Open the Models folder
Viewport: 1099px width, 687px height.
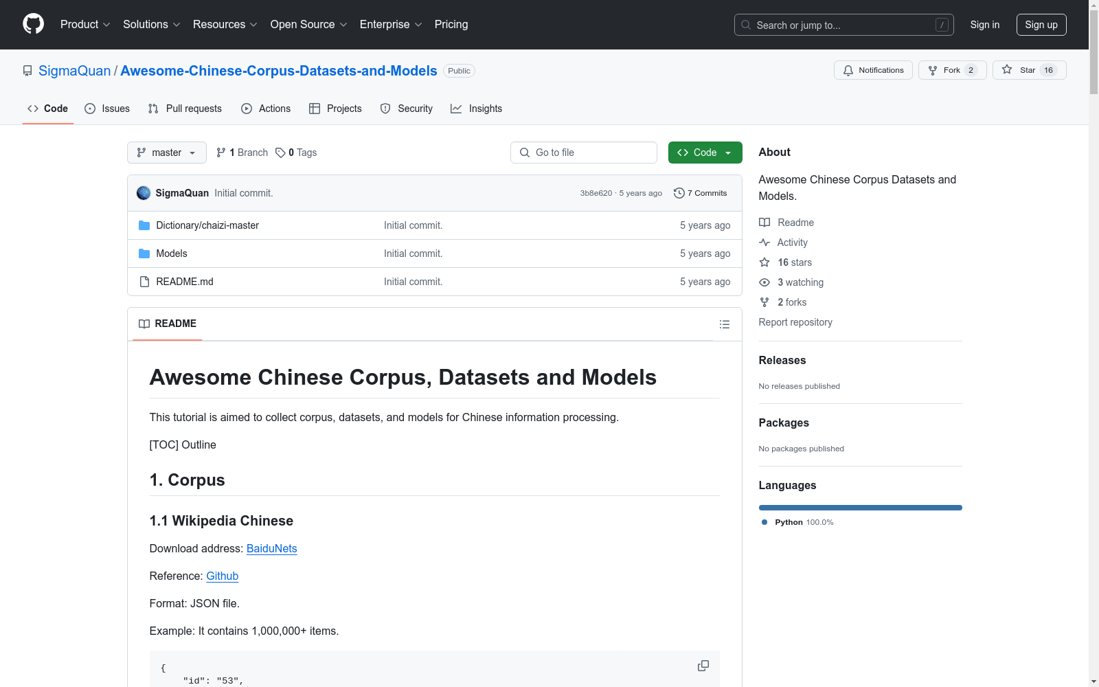click(x=172, y=254)
